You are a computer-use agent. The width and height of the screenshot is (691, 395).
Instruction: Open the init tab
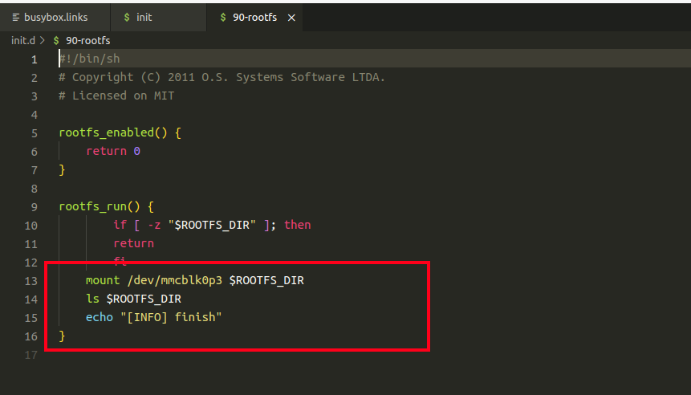[144, 17]
